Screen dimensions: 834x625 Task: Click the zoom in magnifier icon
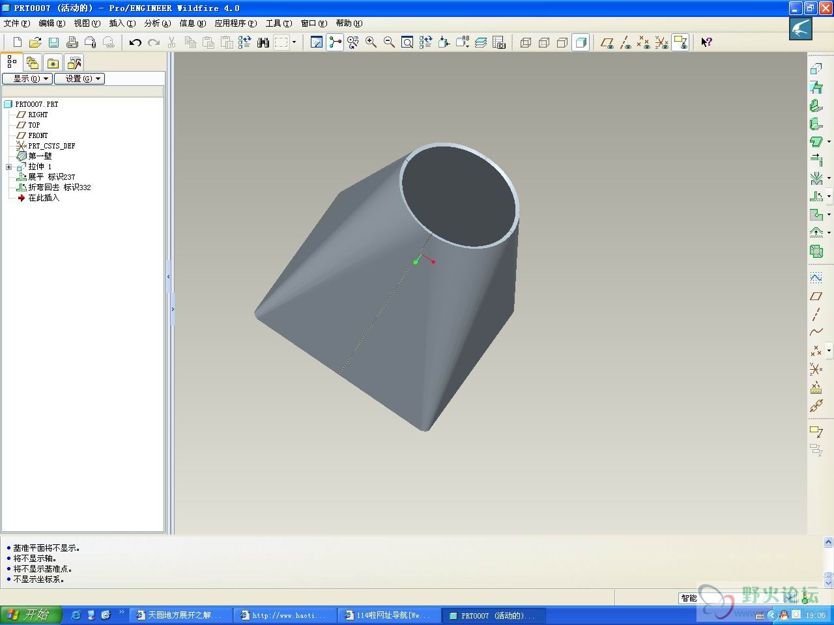(x=371, y=42)
